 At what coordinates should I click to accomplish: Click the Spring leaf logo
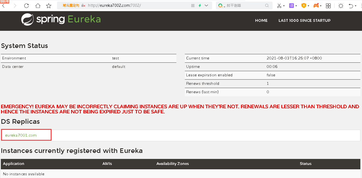(27, 19)
